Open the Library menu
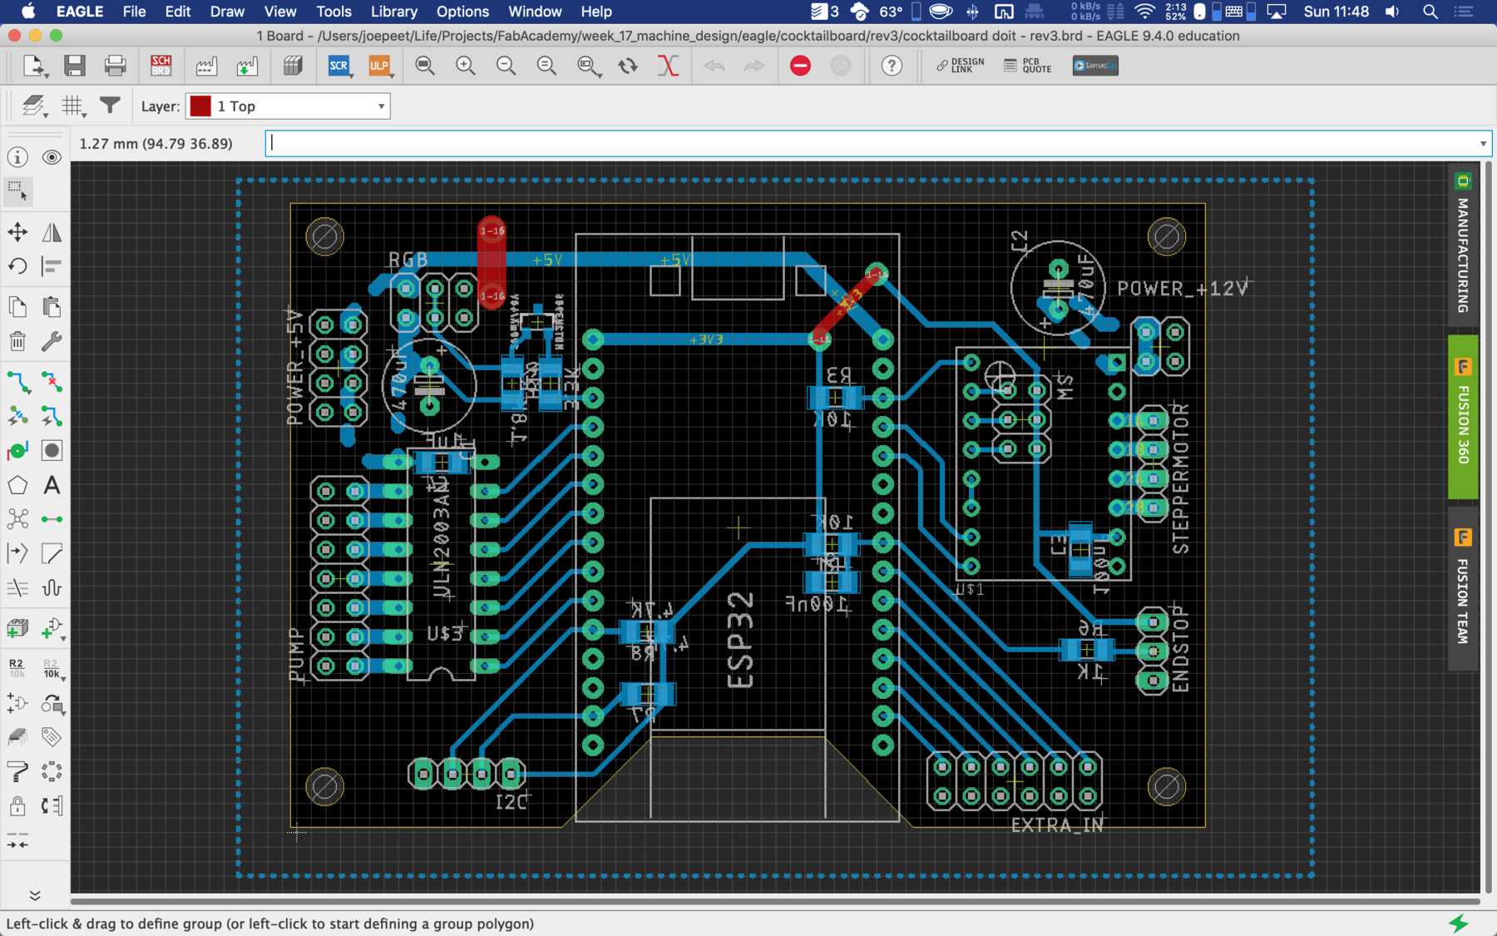Screen dimensions: 1497x936 click(394, 12)
